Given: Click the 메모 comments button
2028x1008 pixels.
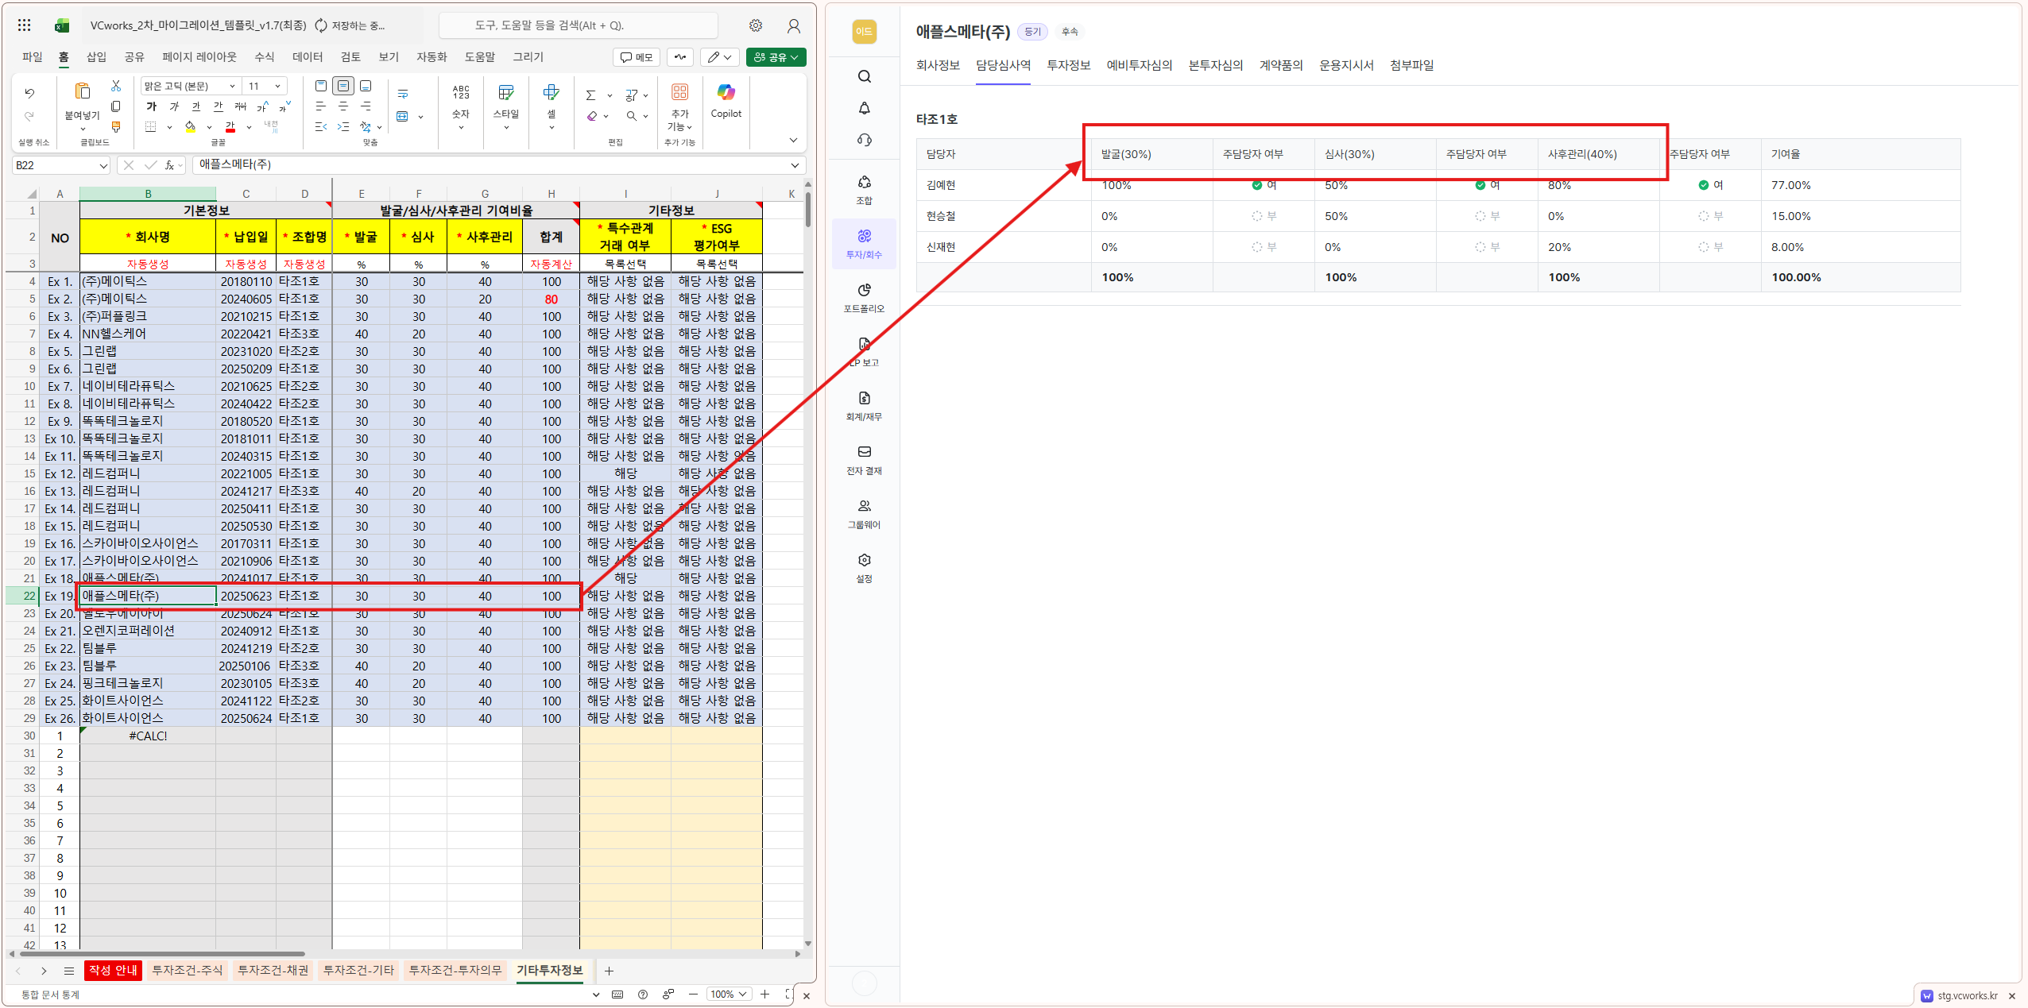Looking at the screenshot, I should (x=637, y=57).
